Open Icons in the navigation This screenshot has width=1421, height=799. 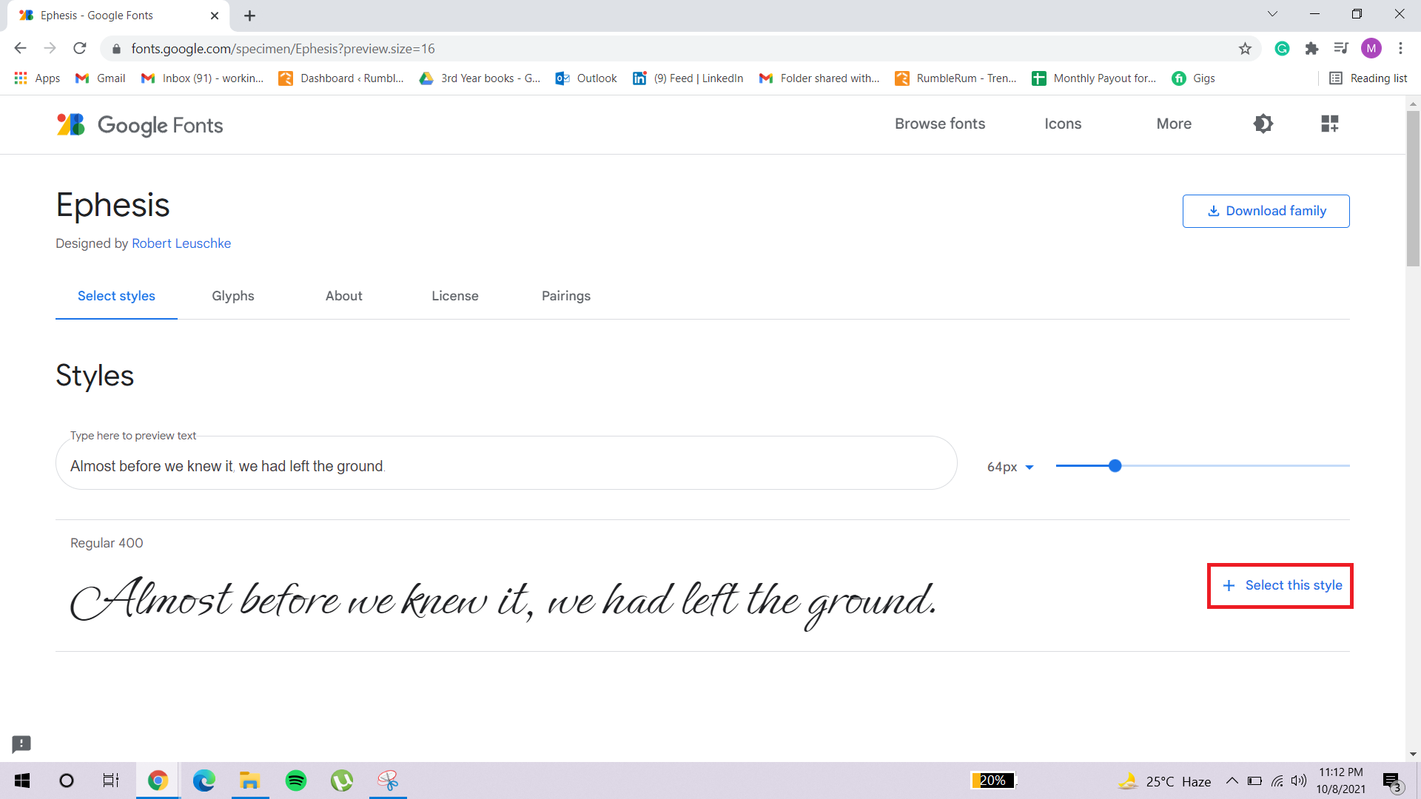tap(1063, 124)
